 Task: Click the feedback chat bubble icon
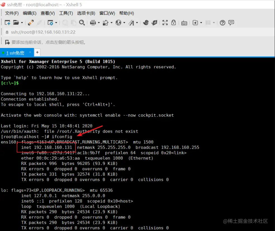231,23
